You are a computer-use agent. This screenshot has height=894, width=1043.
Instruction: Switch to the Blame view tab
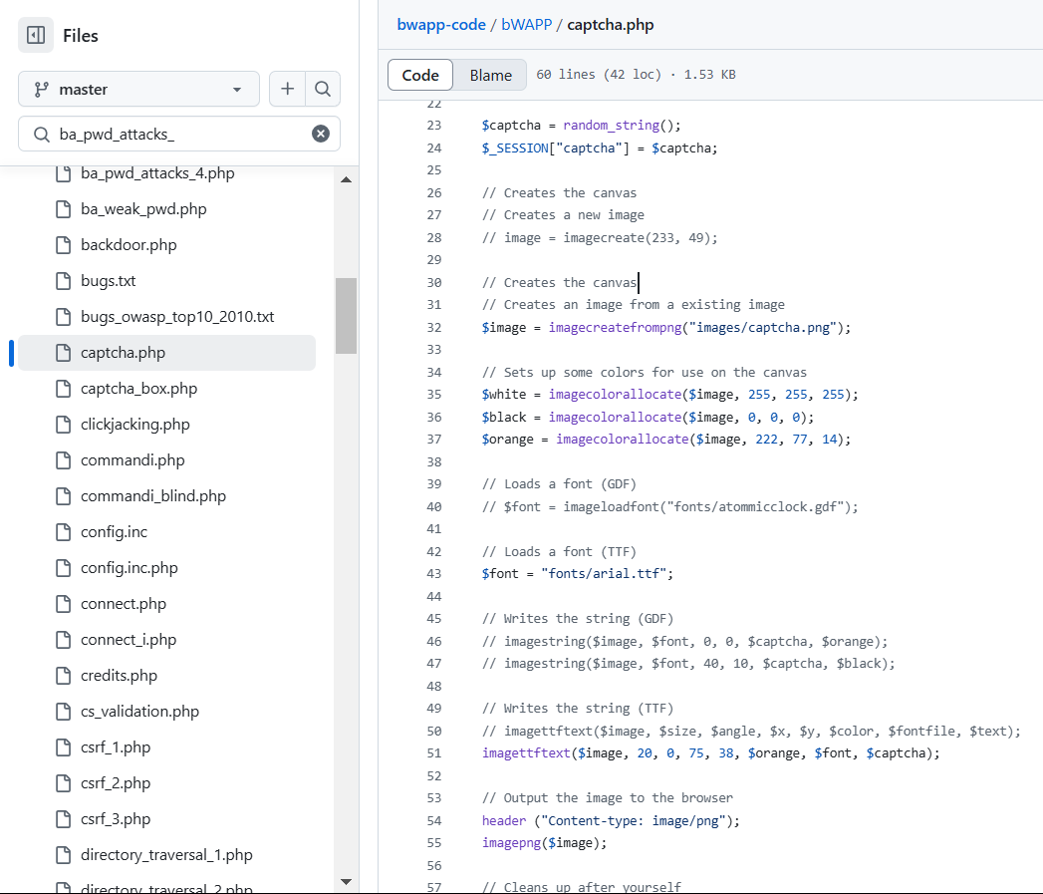pyautogui.click(x=490, y=75)
